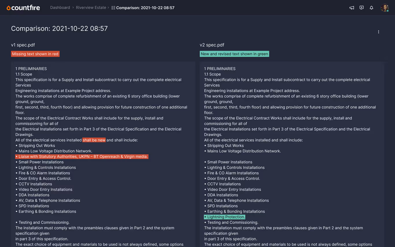Viewport: 395px width, 247px height.
Task: Click 'Mains Low Voltage Distribution Network.' in v2 panel
Action: [x=244, y=151]
